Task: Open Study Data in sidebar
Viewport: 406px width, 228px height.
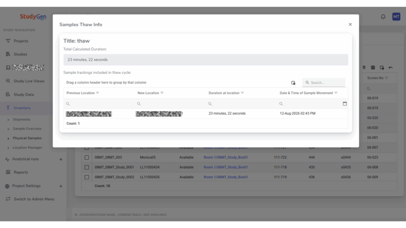Action: (x=23, y=95)
